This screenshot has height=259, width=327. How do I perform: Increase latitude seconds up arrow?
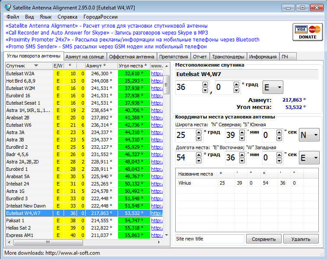coord(279,132)
